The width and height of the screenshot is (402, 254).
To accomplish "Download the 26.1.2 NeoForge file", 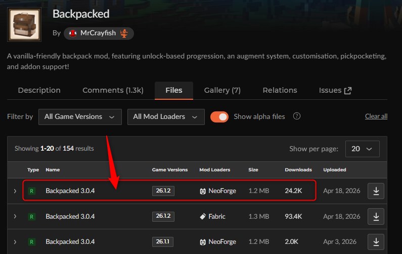I will pos(376,191).
